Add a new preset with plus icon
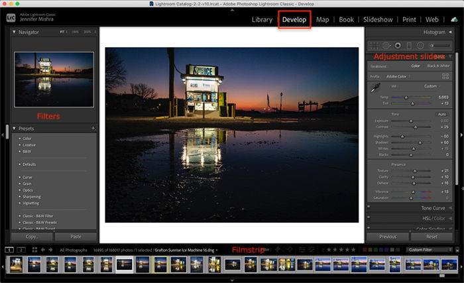 pos(93,128)
